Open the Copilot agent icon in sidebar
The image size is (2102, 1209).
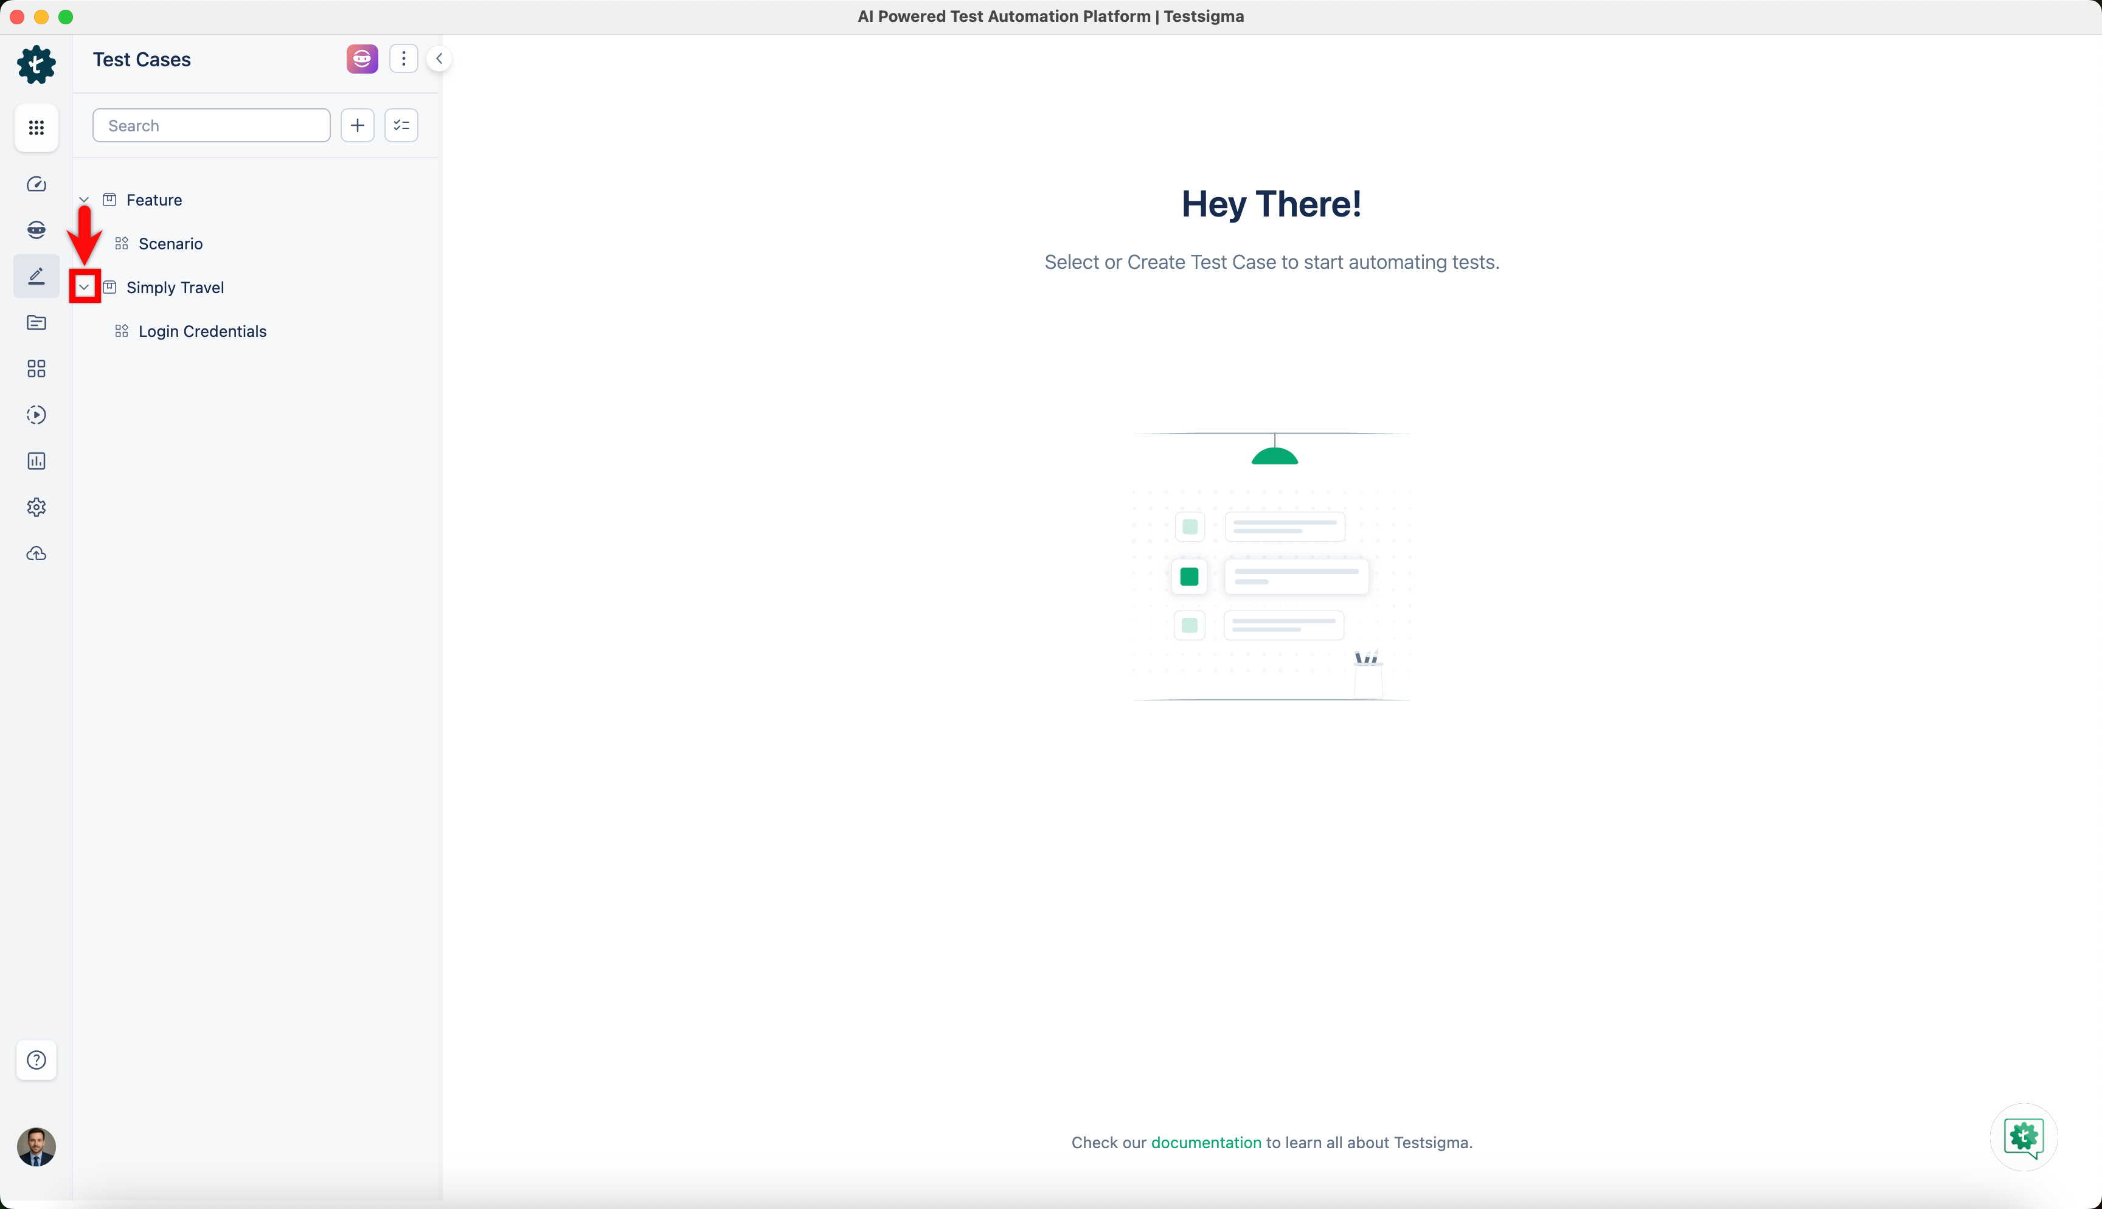pyautogui.click(x=36, y=230)
